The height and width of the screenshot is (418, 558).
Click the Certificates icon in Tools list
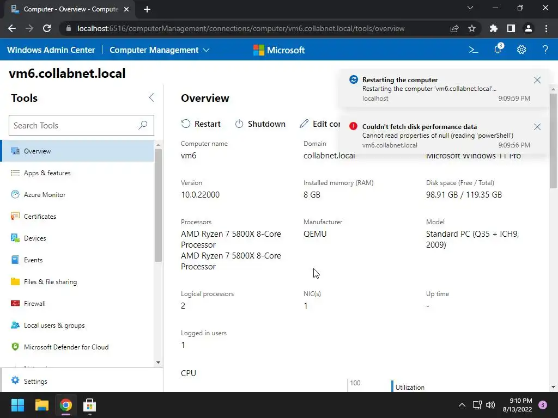point(15,216)
